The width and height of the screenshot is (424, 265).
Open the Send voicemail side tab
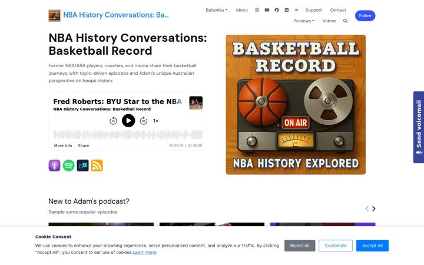coord(419,127)
